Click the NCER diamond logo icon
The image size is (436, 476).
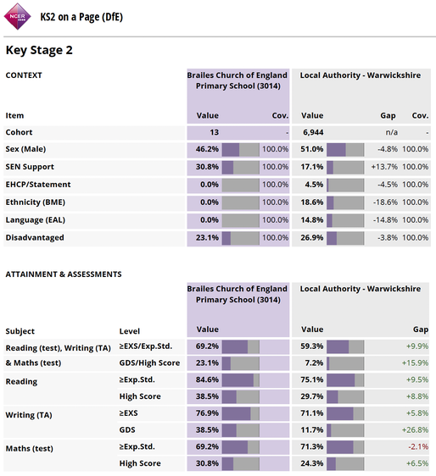(17, 17)
